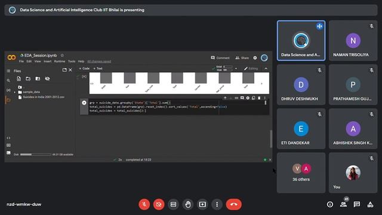This screenshot has width=382, height=215.
Task: Open Find and replace search icon in sidebar
Action: click(x=8, y=80)
